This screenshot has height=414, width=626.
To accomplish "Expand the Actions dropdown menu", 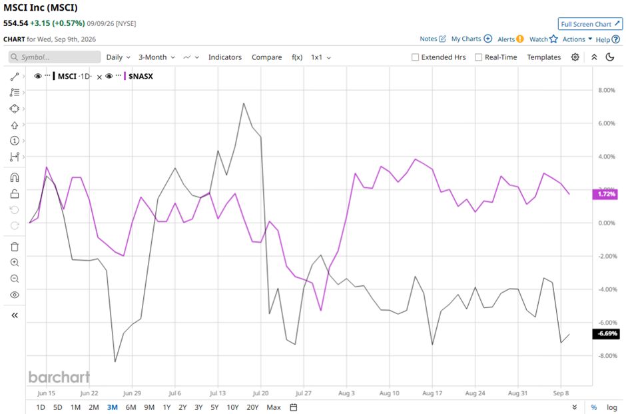I will pos(577,39).
